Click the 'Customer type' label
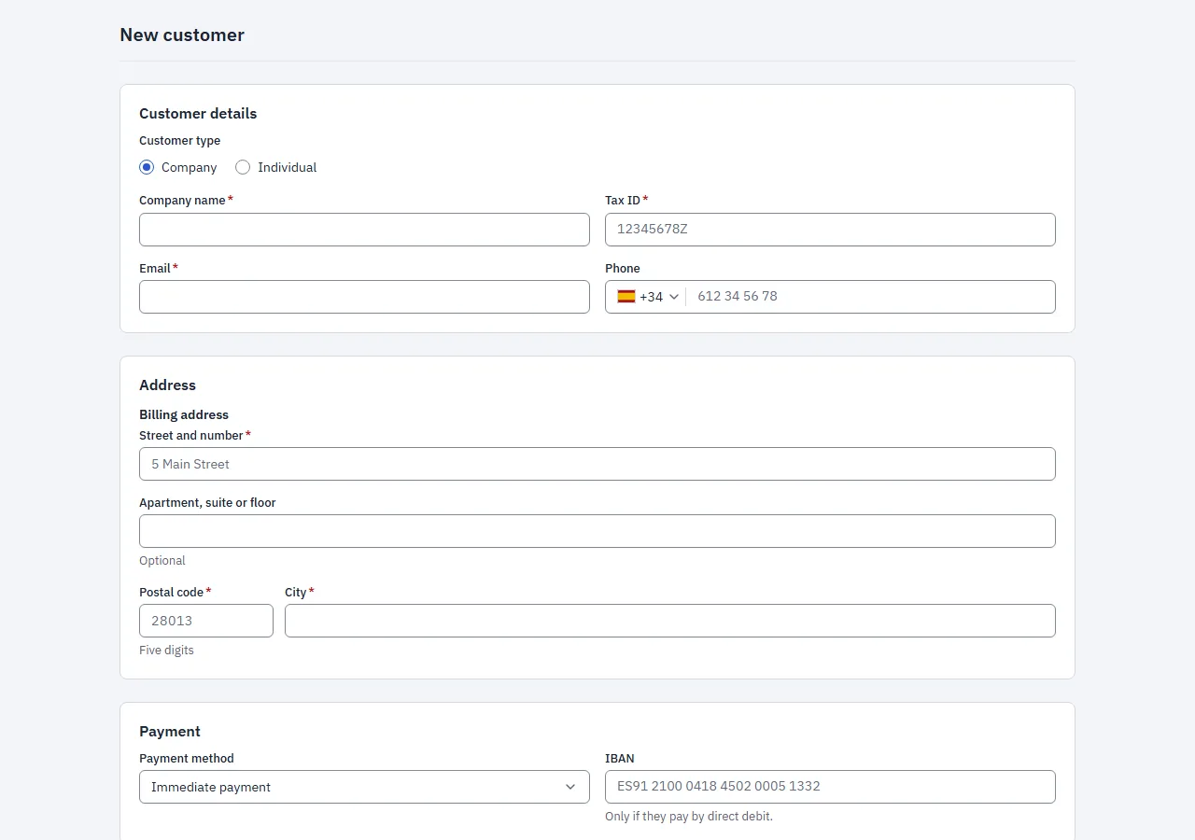Viewport: 1195px width, 840px height. click(x=180, y=141)
